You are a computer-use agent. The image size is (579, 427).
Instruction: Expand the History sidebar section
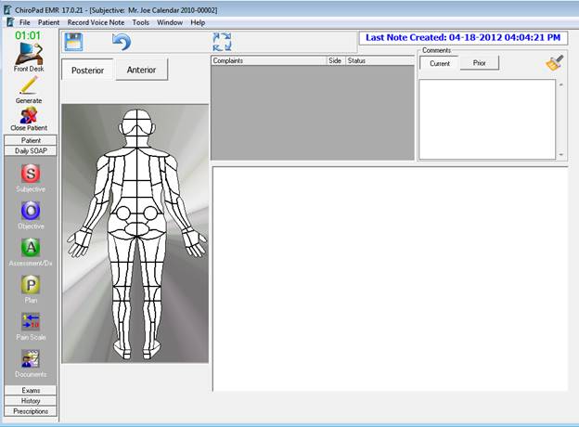[31, 401]
